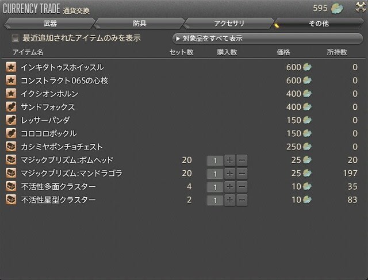Select the コロコロポックル item name
Viewport: 368px width, 280px height.
[x=49, y=133]
